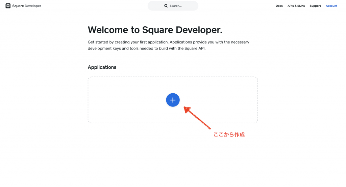The width and height of the screenshot is (346, 187).
Task: Open the Docs menu link
Action: pos(279,6)
